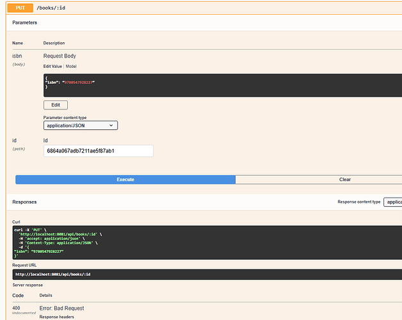Open the Parameter content type dropdown
This screenshot has width=402, height=320.
point(81,125)
